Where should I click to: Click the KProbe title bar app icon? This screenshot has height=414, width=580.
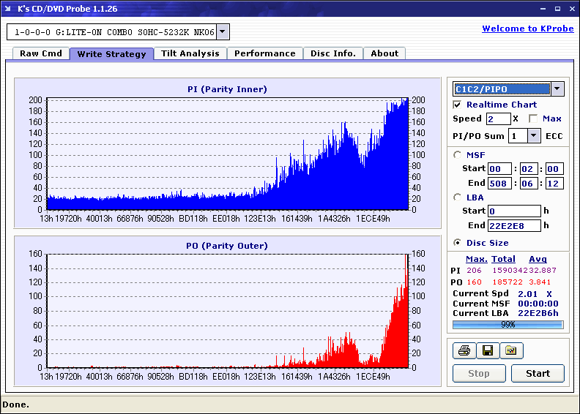8,9
